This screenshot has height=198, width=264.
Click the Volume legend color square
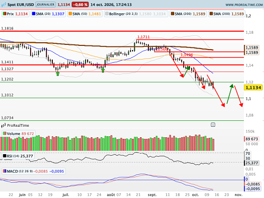pos(5,134)
